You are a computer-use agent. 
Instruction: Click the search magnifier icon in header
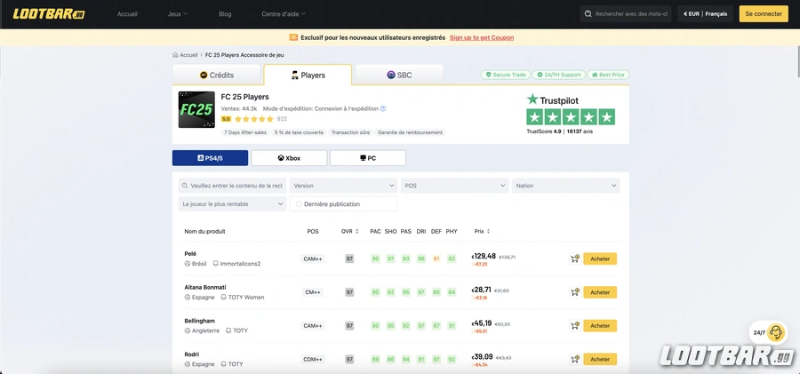pos(588,14)
